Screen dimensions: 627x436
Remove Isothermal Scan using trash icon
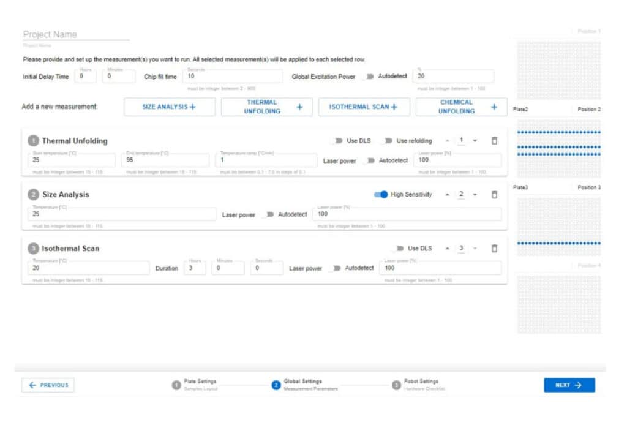494,249
